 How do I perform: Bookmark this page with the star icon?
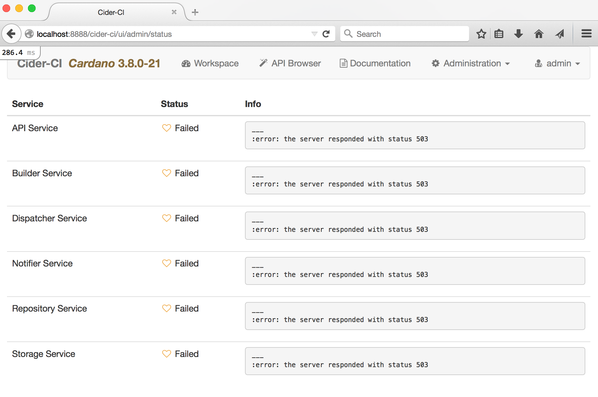481,34
